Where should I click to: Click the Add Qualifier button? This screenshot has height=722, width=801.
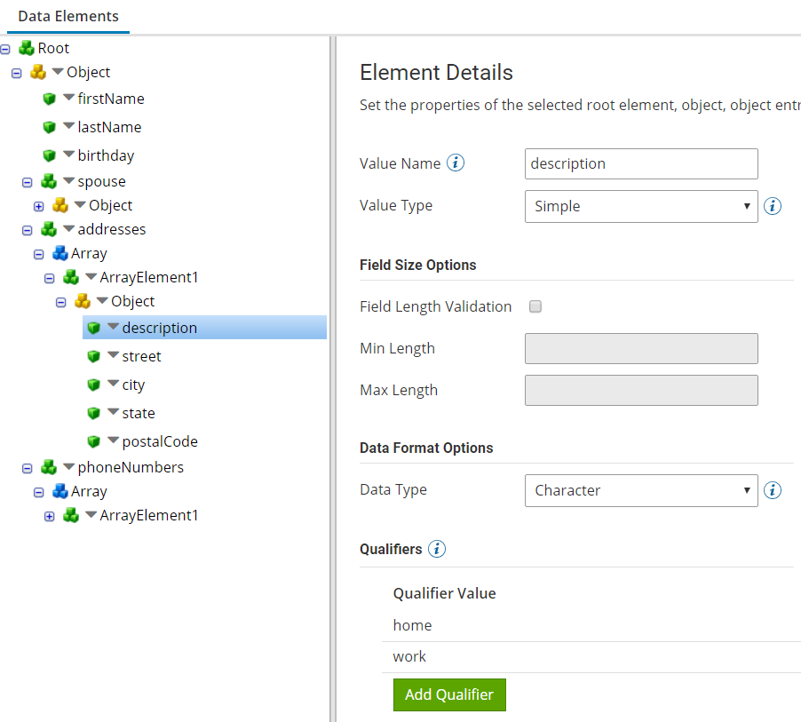[x=449, y=694]
